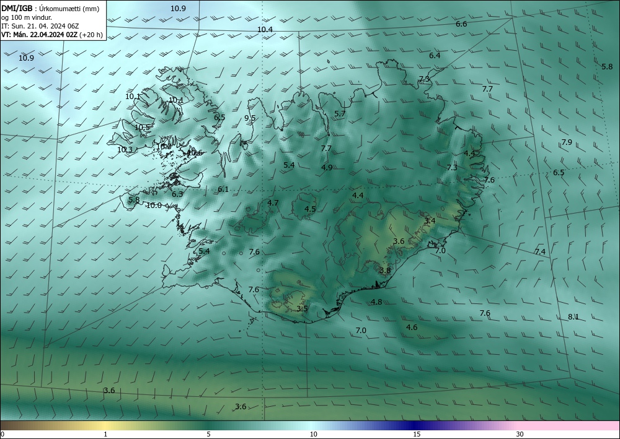This screenshot has width=620, height=439.
Task: Pick the 9.5 value label
Action: 250,118
